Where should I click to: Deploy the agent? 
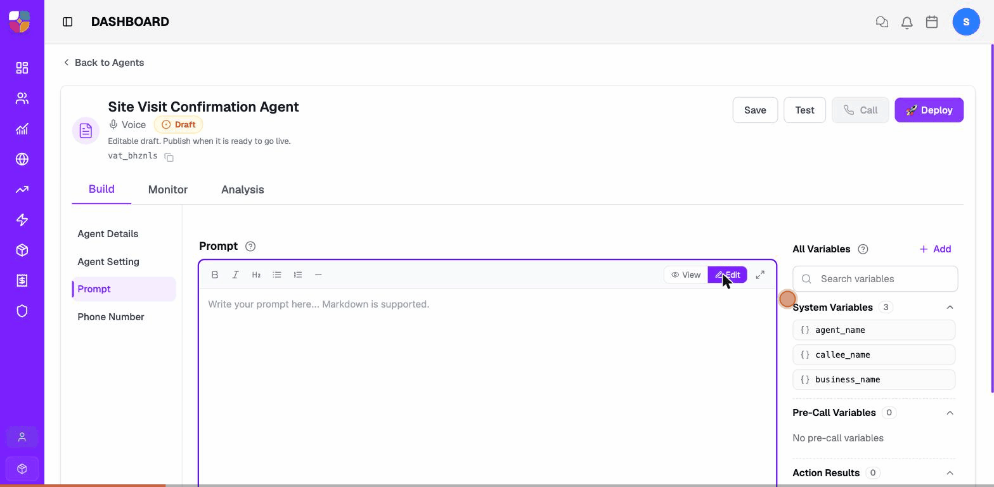click(x=929, y=110)
